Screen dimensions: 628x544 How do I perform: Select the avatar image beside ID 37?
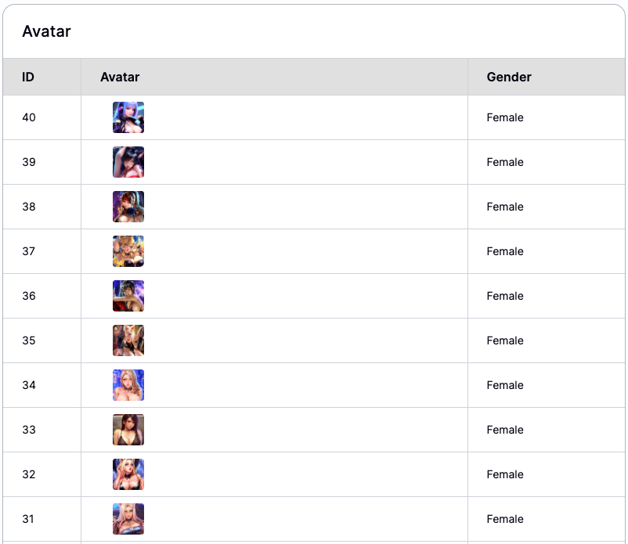pyautogui.click(x=128, y=251)
